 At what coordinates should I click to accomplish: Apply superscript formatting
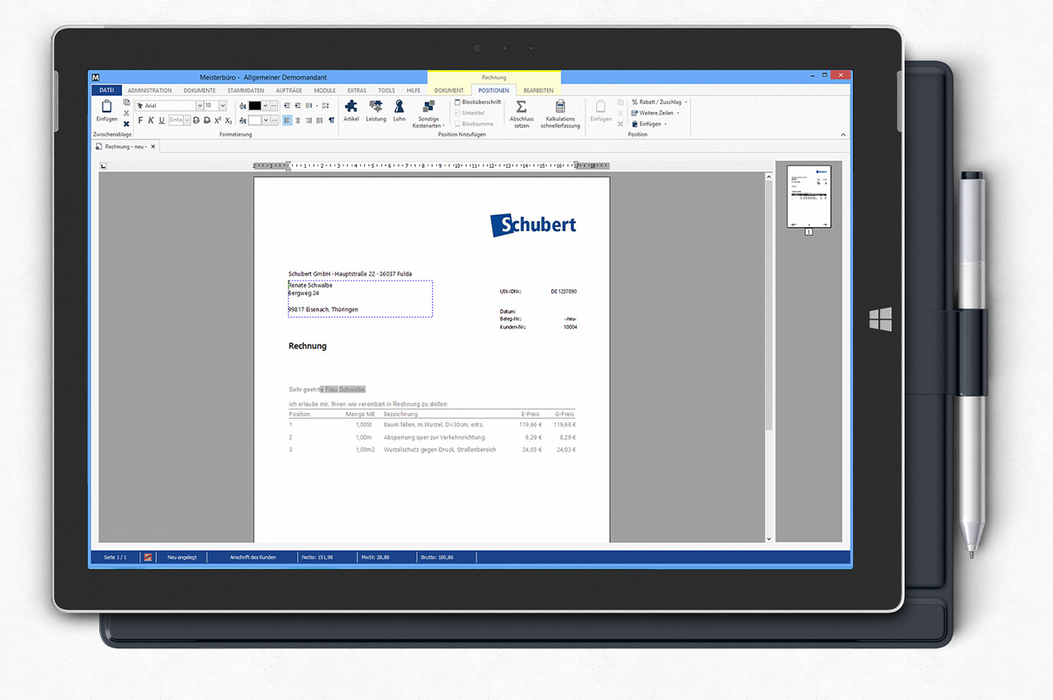pyautogui.click(x=218, y=120)
